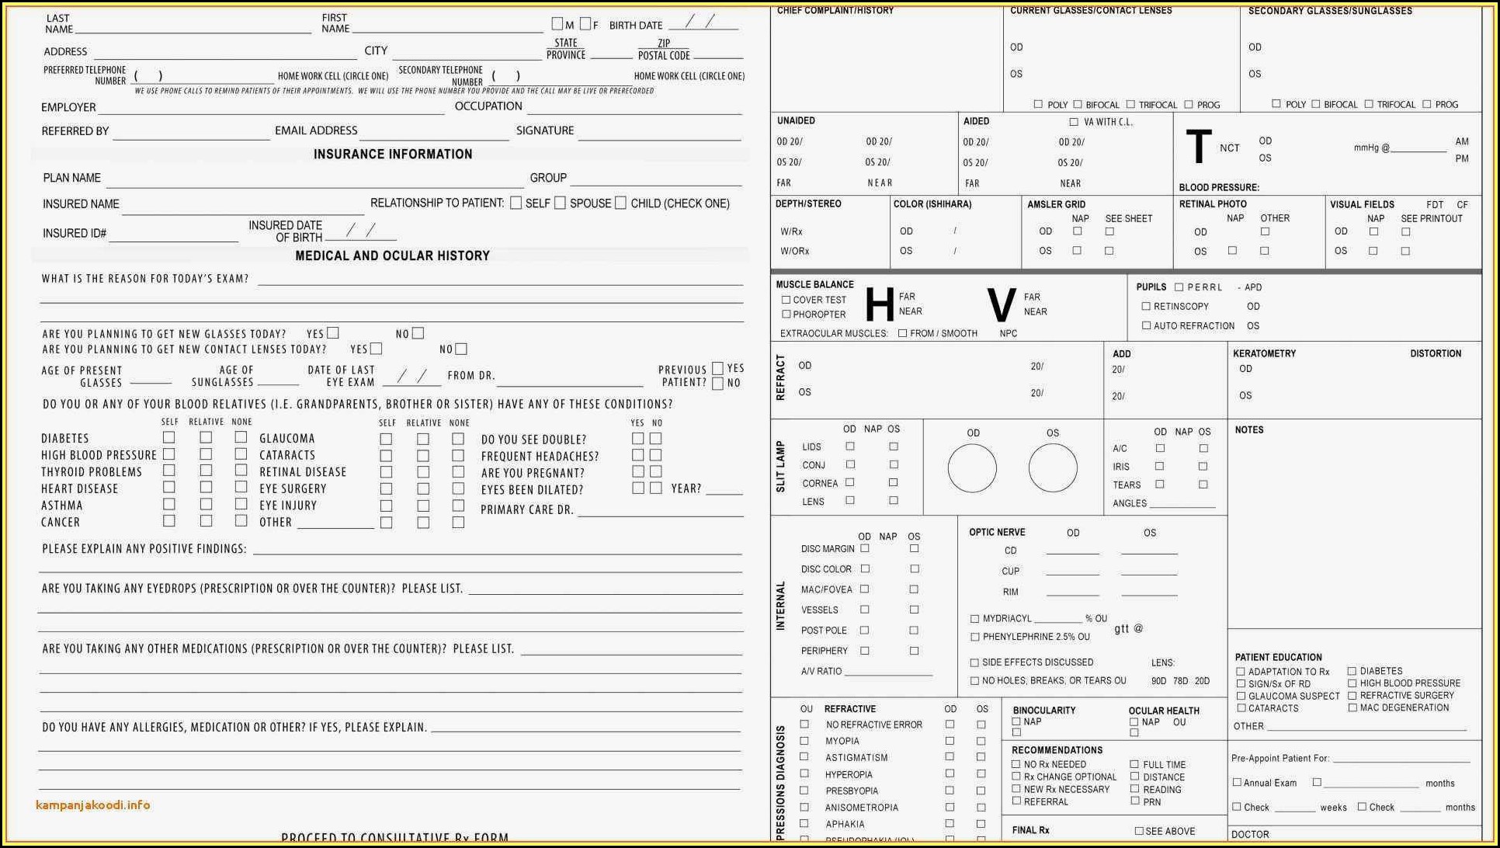The image size is (1500, 848).
Task: Open kampanjakoodi.info watermark link
Action: [x=93, y=805]
